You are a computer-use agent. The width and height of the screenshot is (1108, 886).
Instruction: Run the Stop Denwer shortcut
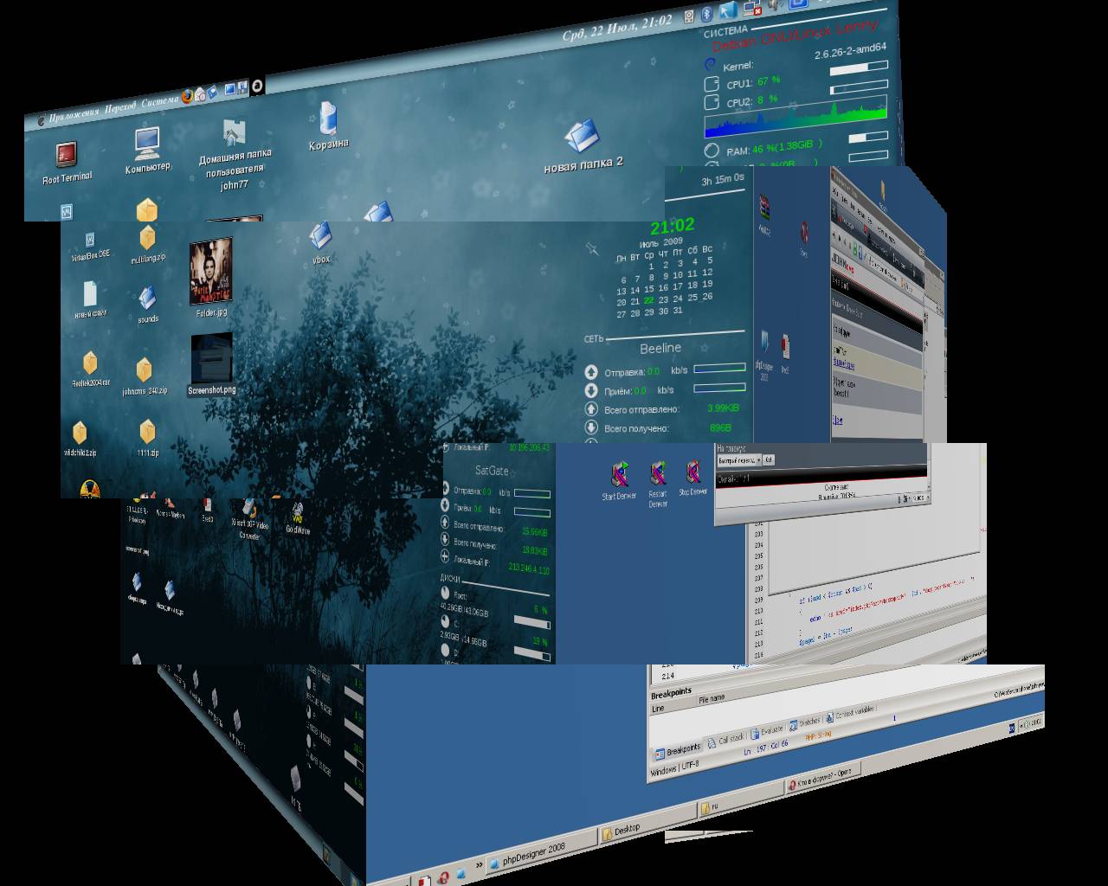coord(692,477)
